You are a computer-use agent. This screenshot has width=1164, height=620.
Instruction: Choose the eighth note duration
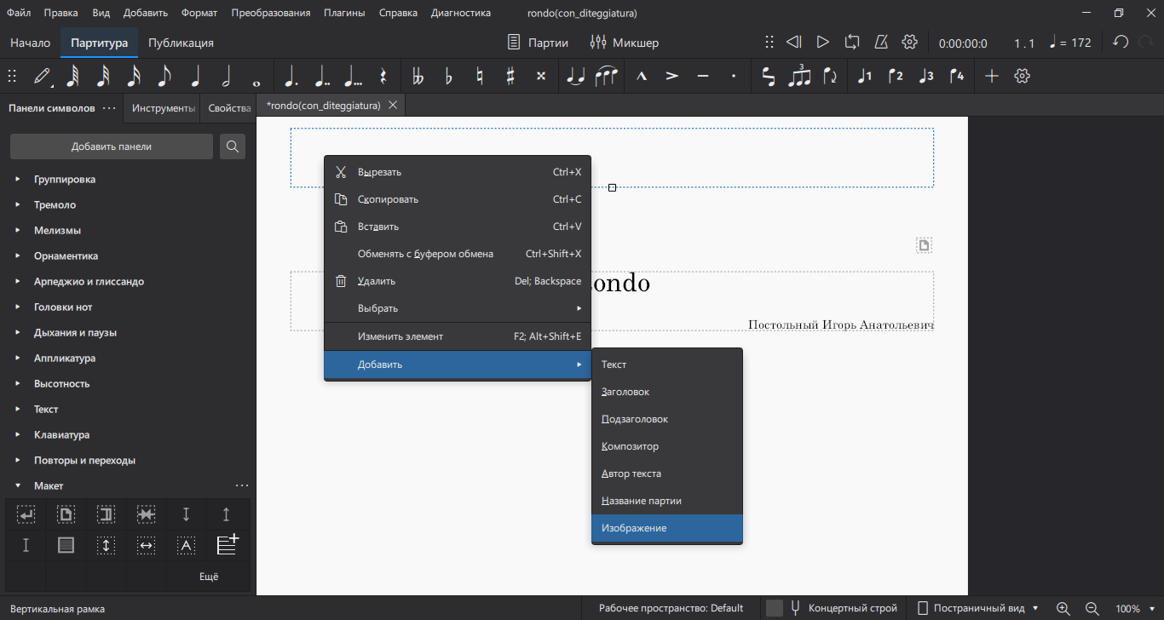[x=164, y=76]
